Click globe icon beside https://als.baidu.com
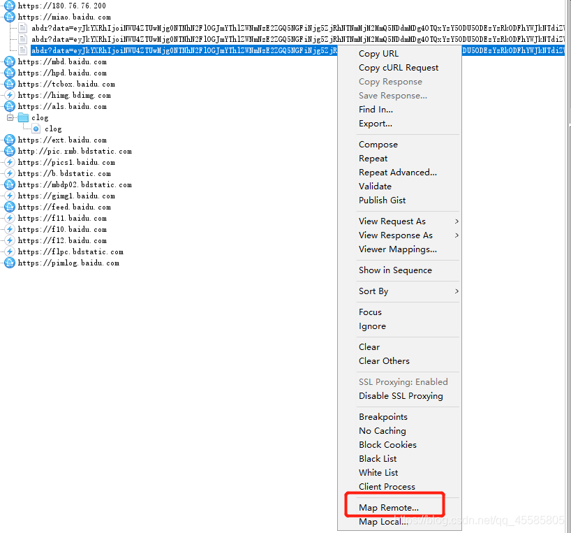This screenshot has width=571, height=533. click(x=10, y=106)
